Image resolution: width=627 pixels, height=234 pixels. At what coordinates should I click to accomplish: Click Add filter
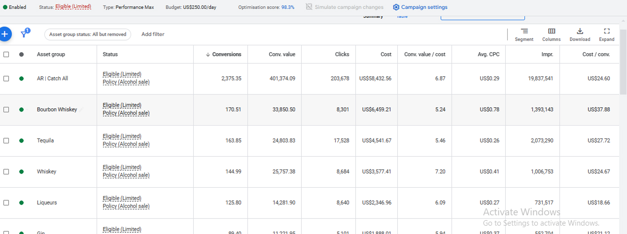coord(153,34)
